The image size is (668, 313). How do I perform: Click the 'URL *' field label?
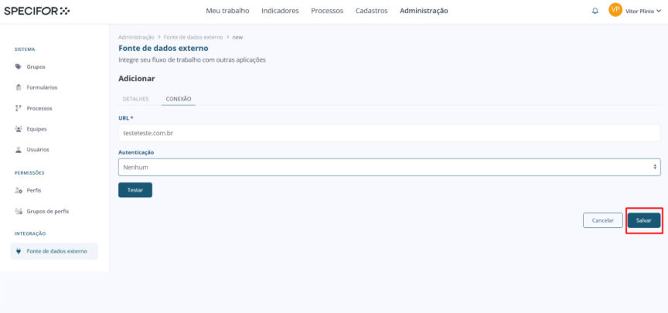[x=126, y=117]
